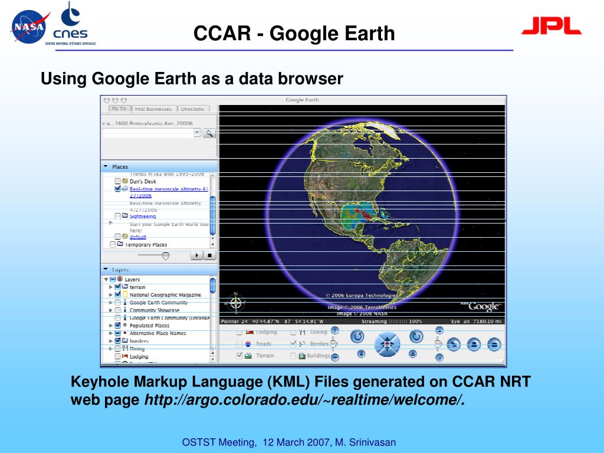Toggle the Sightseeing checkbox
Image resolution: width=604 pixels, height=453 pixels.
(x=118, y=216)
